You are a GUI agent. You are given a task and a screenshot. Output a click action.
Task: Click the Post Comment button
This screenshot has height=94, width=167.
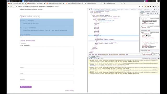point(26,87)
